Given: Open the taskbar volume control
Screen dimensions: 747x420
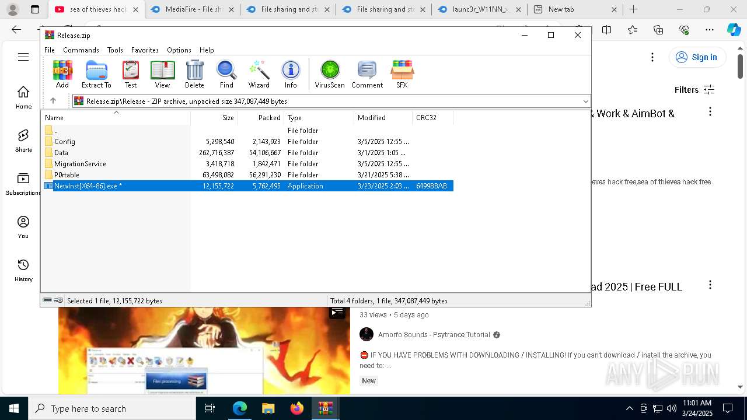Looking at the screenshot, I should click(x=671, y=408).
